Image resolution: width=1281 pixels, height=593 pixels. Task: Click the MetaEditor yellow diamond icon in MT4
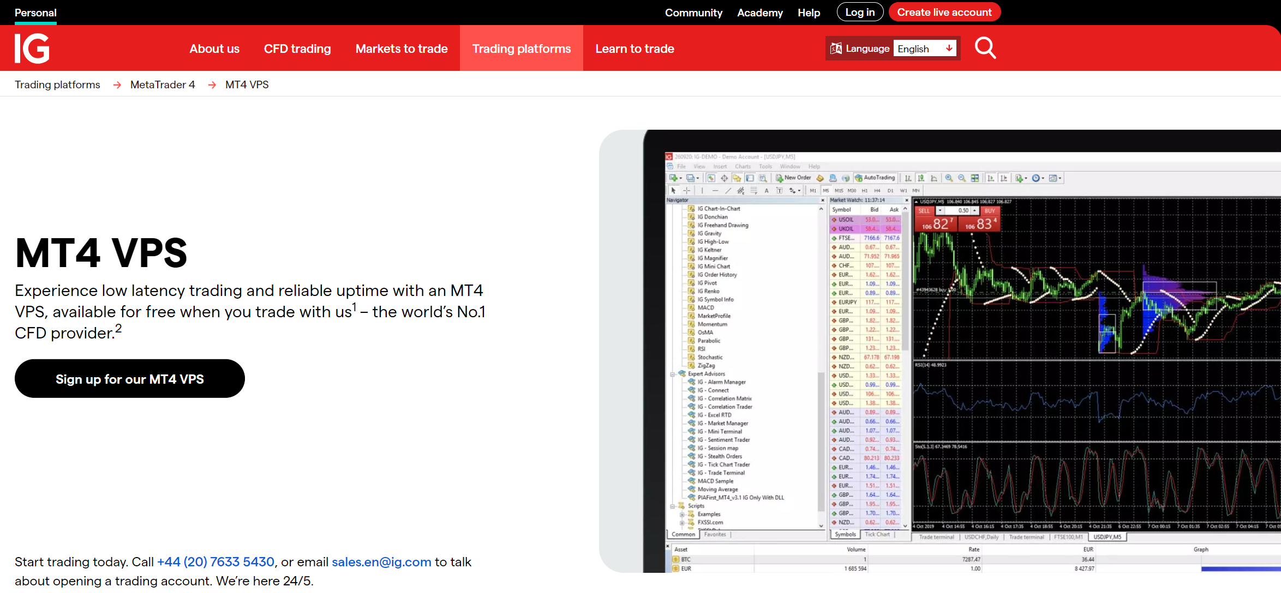click(820, 178)
